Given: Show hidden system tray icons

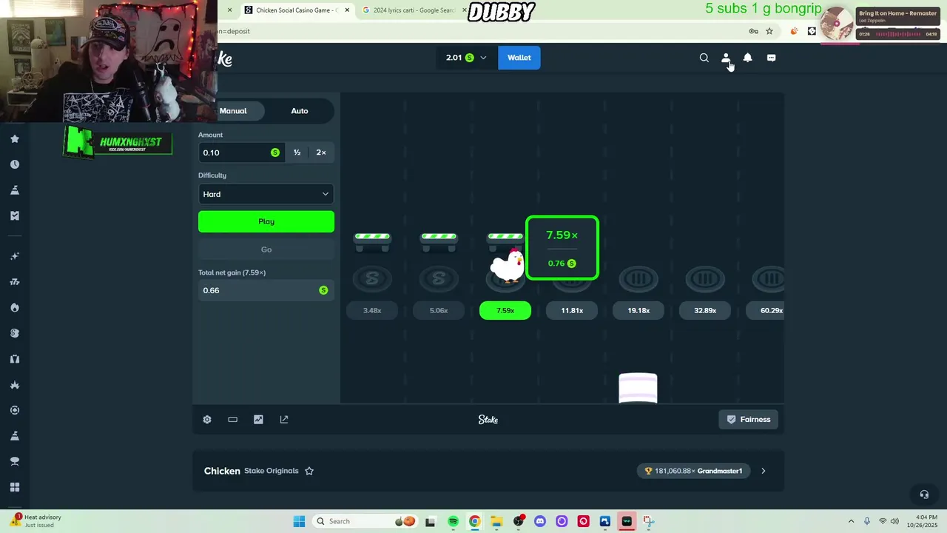Looking at the screenshot, I should [851, 521].
